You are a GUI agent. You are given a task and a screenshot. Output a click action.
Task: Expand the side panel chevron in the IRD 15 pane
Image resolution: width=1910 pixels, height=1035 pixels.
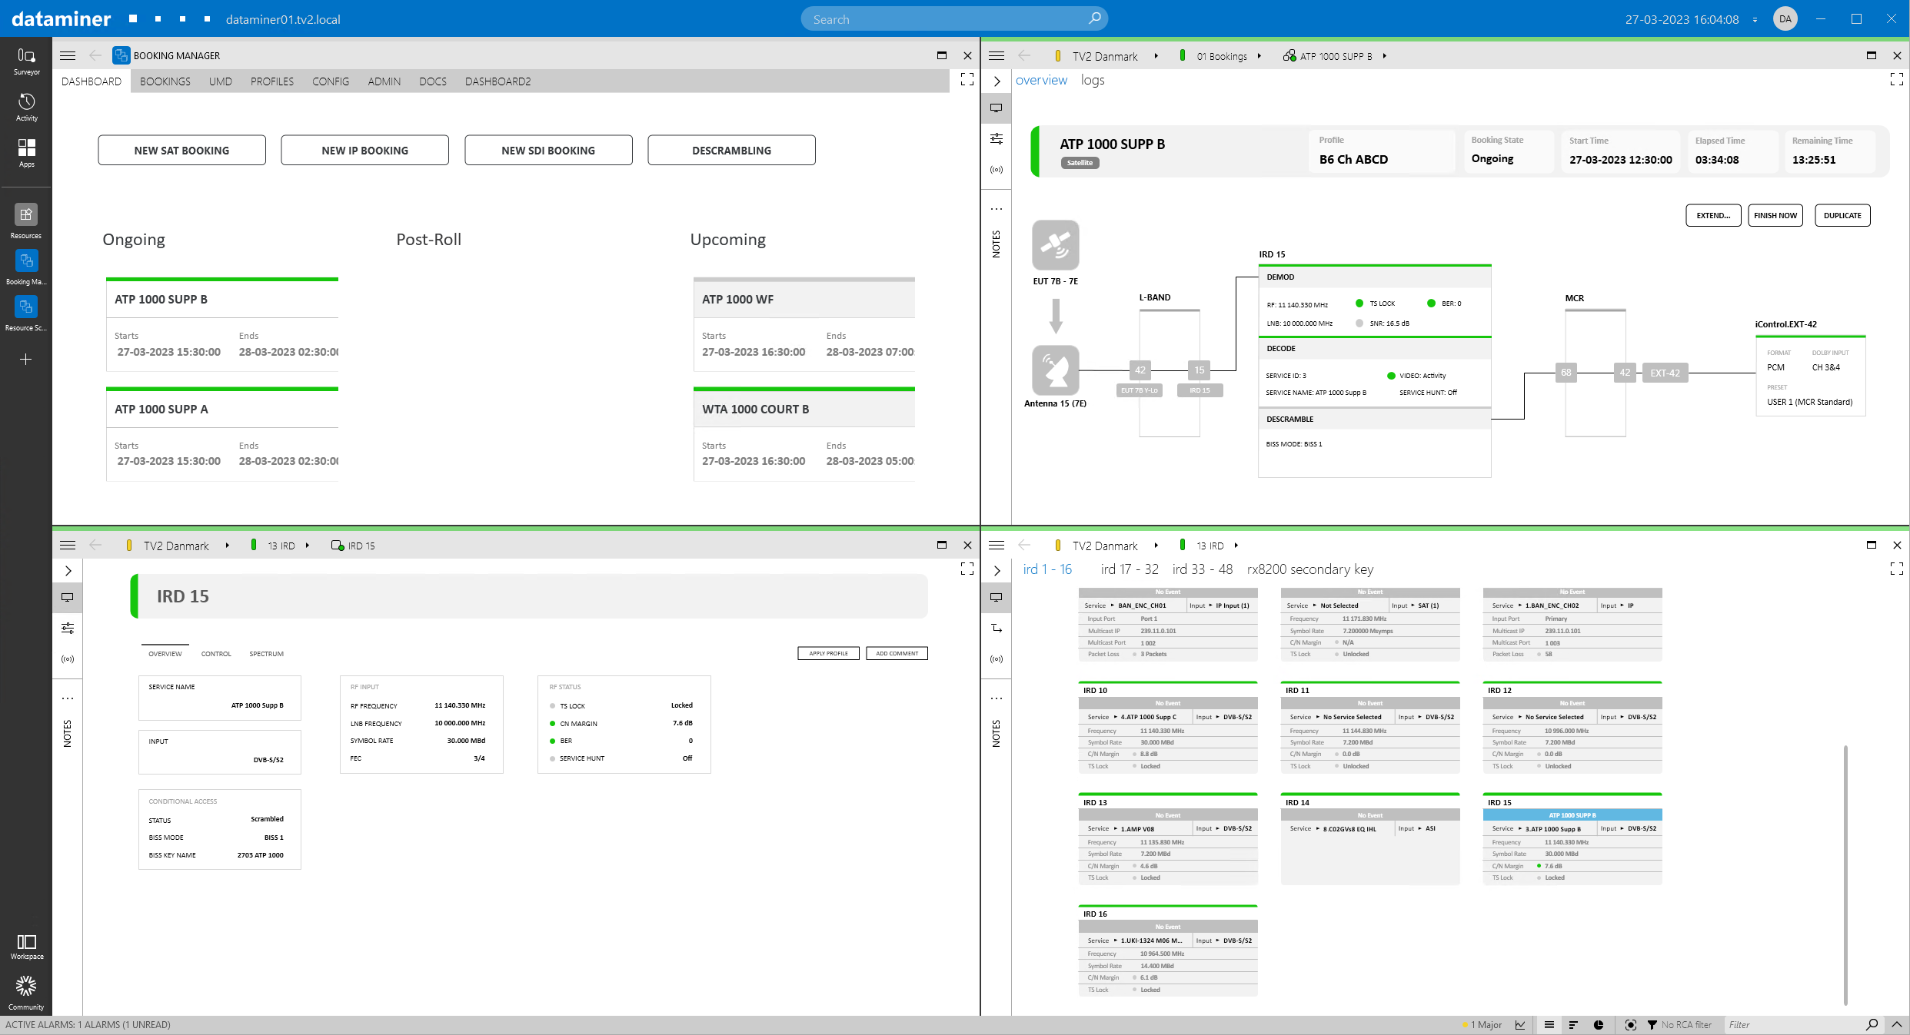tap(68, 571)
